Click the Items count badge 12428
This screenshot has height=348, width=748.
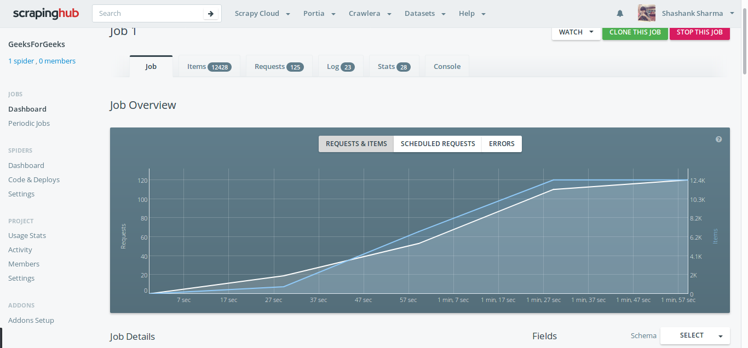pyautogui.click(x=220, y=67)
